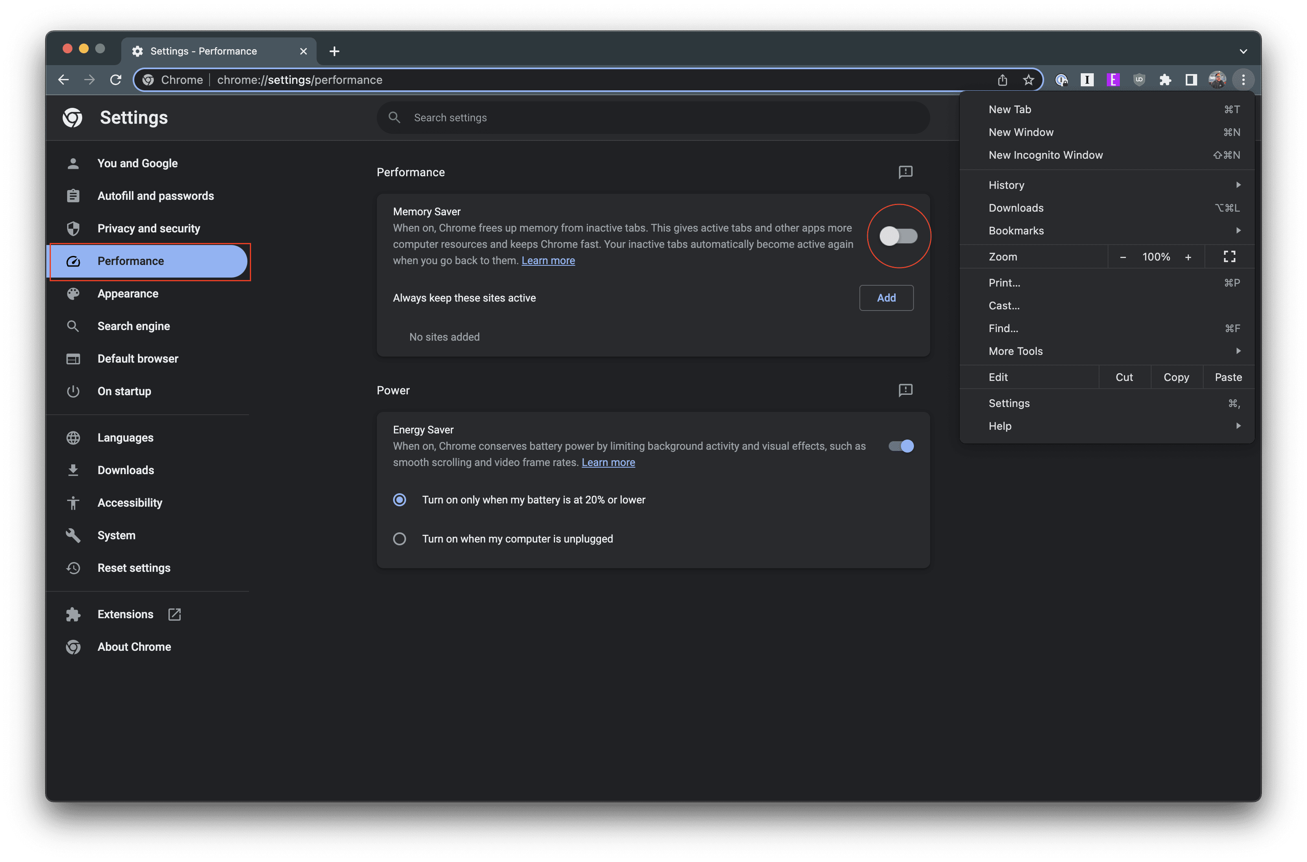Click the Chrome logo next to Settings
This screenshot has height=862, width=1307.
click(72, 117)
